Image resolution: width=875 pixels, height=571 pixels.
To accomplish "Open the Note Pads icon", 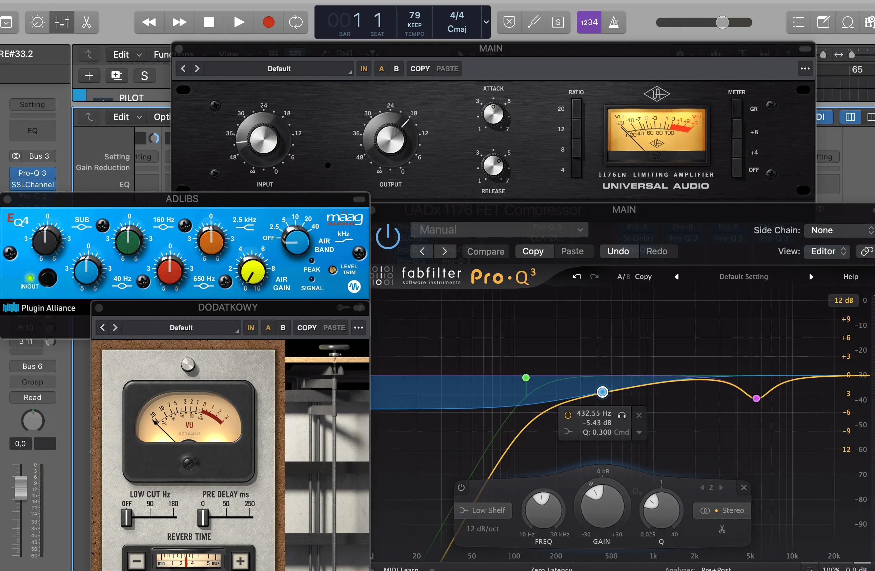I will point(823,22).
